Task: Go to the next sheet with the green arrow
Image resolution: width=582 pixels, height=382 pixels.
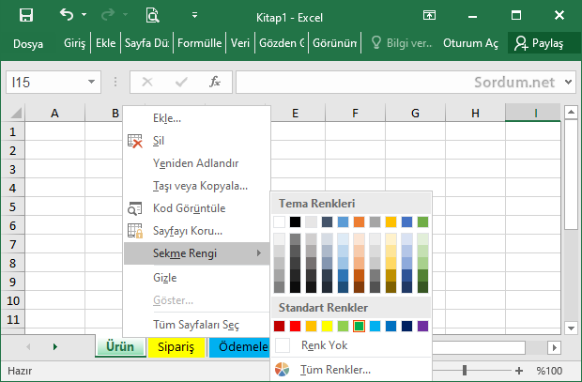Action: pos(55,346)
